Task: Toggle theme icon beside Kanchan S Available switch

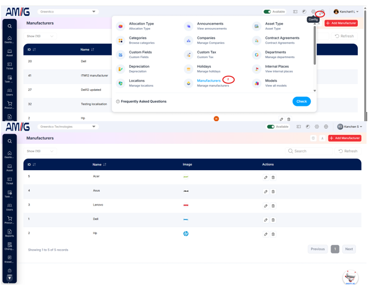Action: pyautogui.click(x=307, y=127)
